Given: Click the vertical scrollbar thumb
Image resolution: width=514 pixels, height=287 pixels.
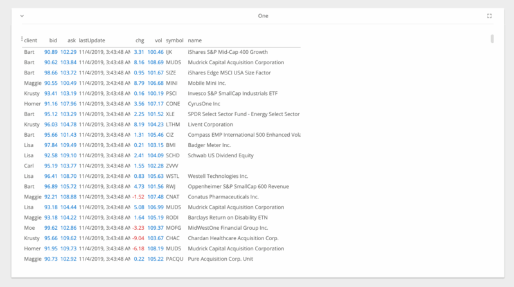Looking at the screenshot, I should click(x=492, y=39).
